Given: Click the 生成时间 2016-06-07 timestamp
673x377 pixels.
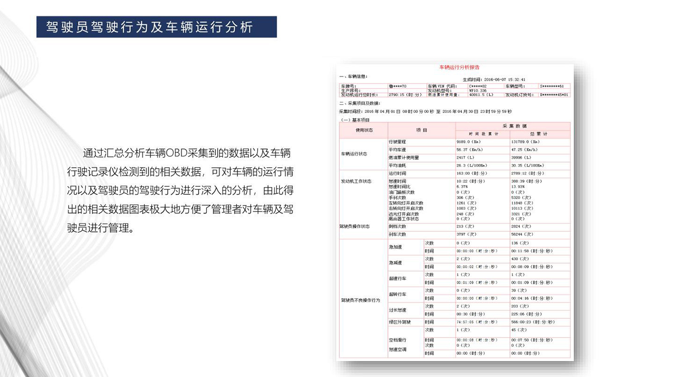Looking at the screenshot, I should pyautogui.click(x=494, y=79).
